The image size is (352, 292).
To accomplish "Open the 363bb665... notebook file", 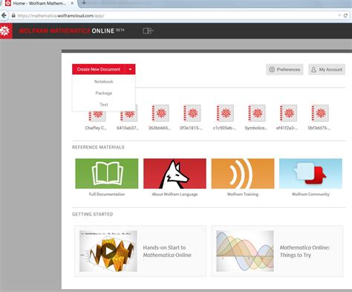I will (x=160, y=114).
